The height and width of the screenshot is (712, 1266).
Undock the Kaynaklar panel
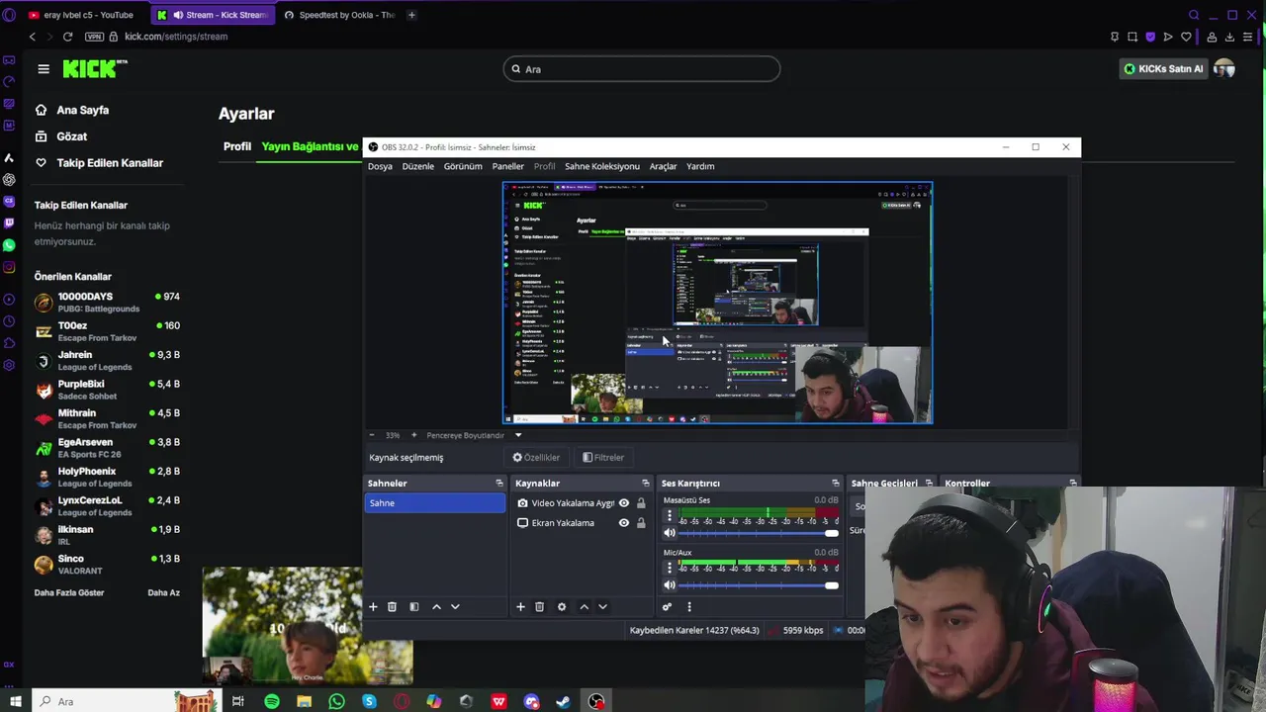pos(646,484)
